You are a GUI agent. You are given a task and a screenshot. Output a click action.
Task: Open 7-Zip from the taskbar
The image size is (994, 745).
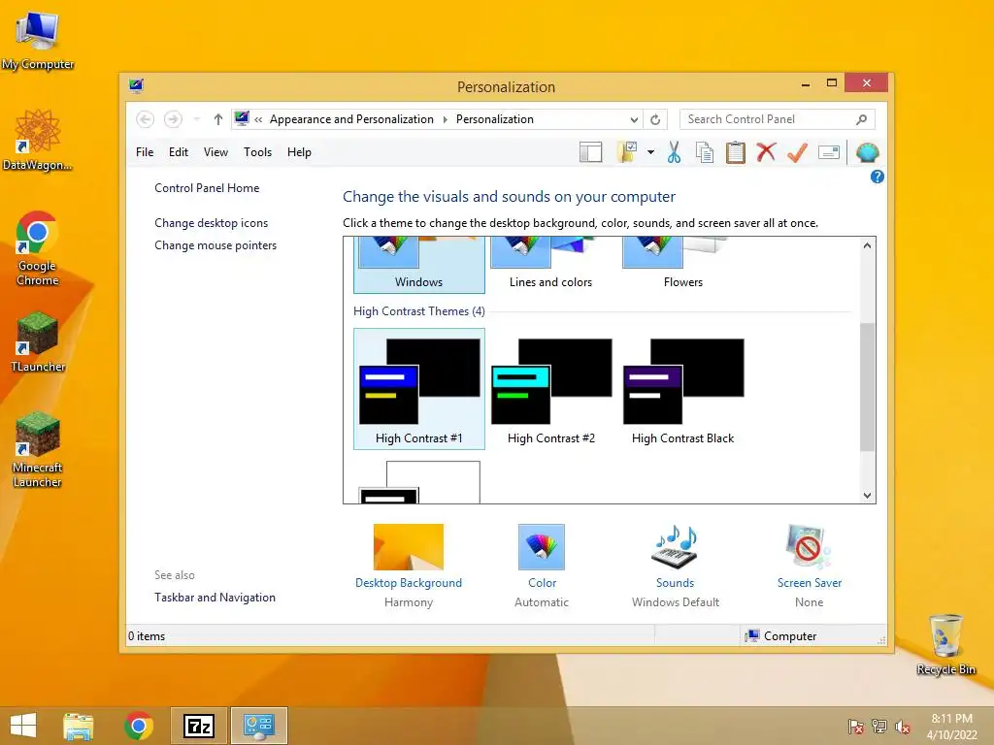point(199,726)
